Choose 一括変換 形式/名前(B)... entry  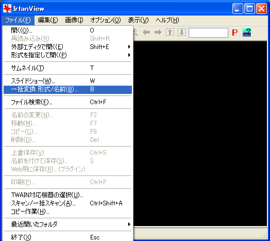click(x=67, y=89)
